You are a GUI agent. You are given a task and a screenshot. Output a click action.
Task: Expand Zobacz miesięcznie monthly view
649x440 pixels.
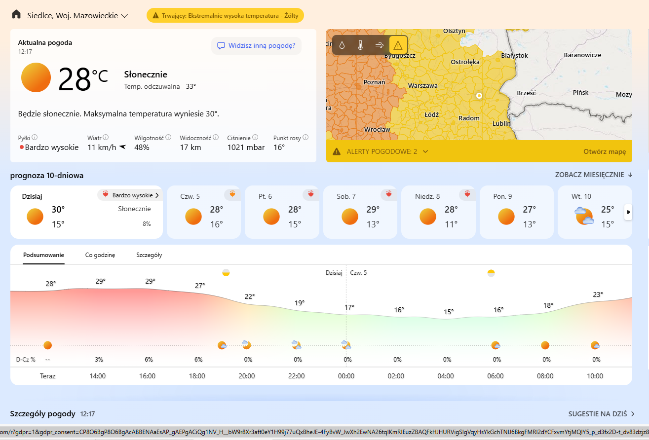point(594,175)
